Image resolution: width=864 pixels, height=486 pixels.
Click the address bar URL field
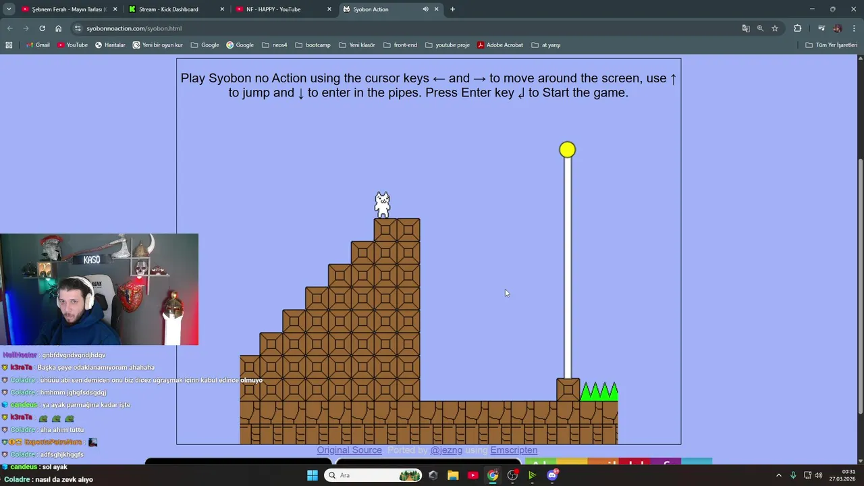point(405,28)
